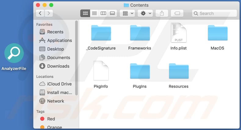The height and width of the screenshot is (130, 241).
Task: Click the Frameworks name label
Action: [140, 48]
